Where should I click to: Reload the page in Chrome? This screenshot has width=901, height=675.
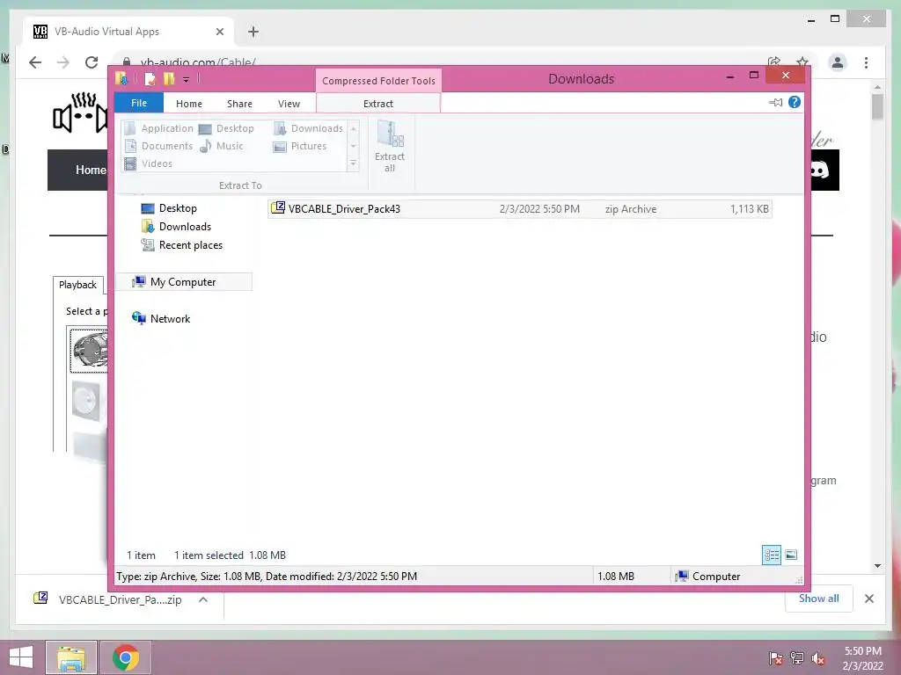pos(92,62)
